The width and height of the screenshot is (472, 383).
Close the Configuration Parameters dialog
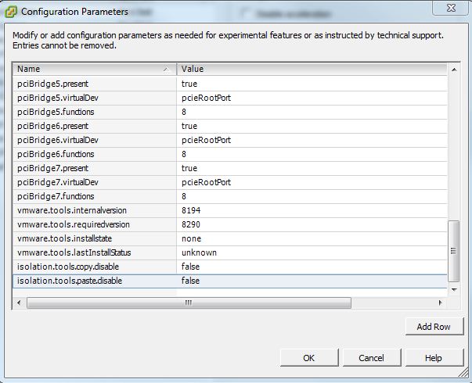tap(451, 8)
